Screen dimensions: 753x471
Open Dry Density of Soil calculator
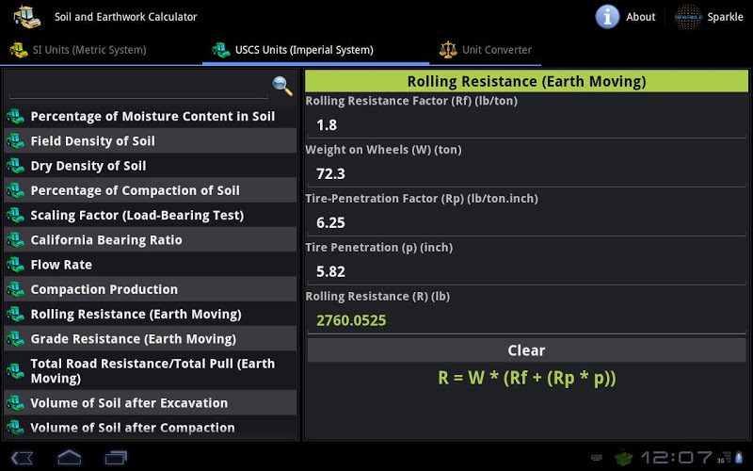[x=151, y=166]
